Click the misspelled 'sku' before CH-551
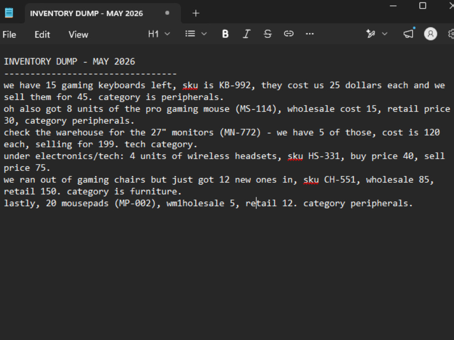The width and height of the screenshot is (454, 340). (x=311, y=180)
